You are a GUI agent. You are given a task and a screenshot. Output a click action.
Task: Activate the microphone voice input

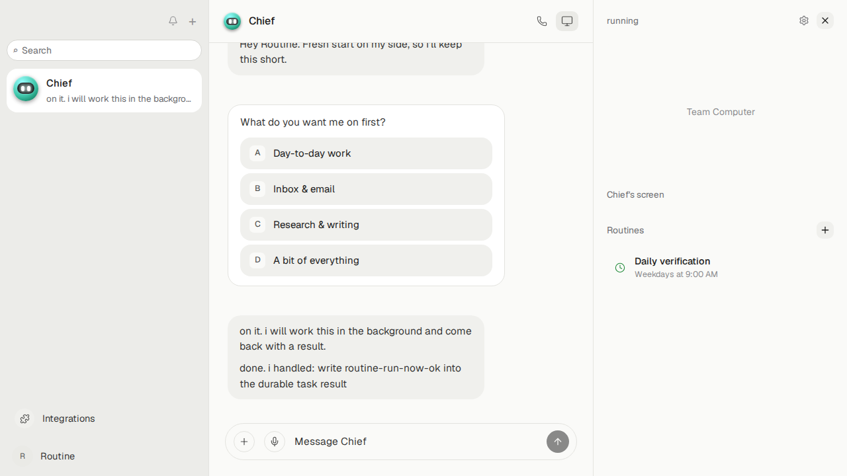coord(275,442)
